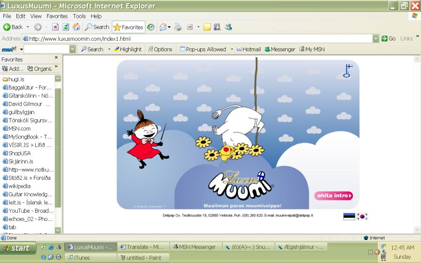The image size is (421, 263).
Task: Open wikipedia favorite
Action: pos(16,186)
